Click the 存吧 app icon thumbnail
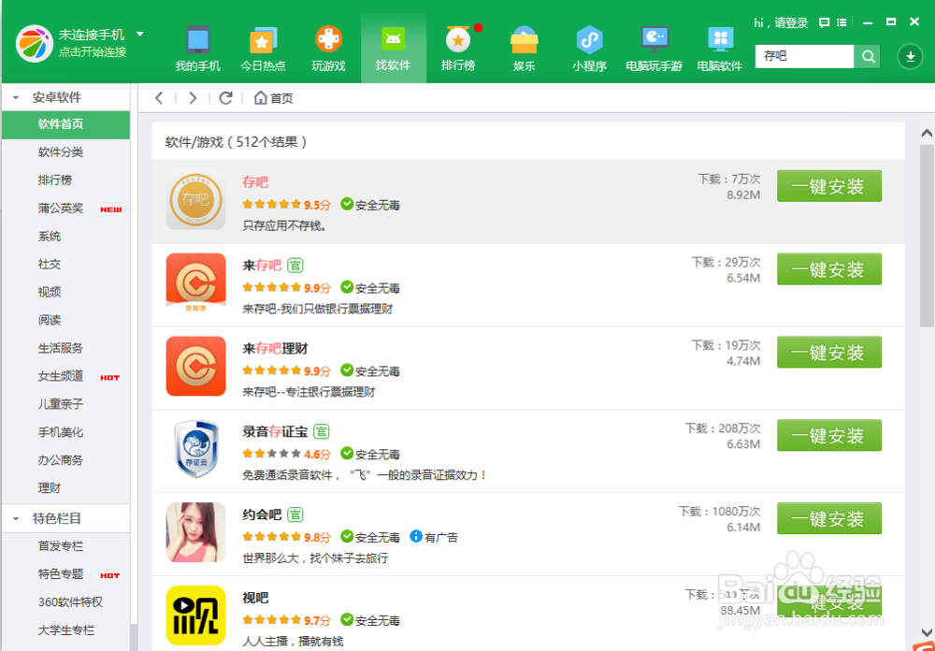The image size is (935, 651). point(195,200)
